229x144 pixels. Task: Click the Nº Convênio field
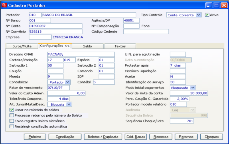(56, 31)
